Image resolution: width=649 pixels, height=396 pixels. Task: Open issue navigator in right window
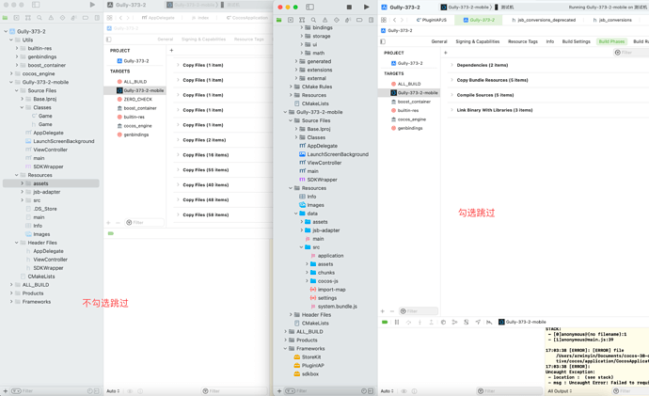[x=324, y=20]
